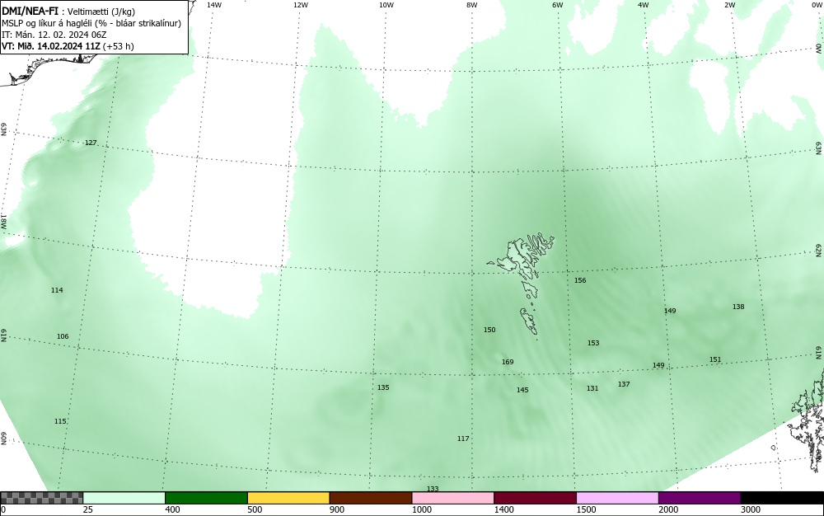Screen dimensions: 824x516
Task: Click the VT: Mið. 14.02.2024 11Z text
Action: (51, 46)
